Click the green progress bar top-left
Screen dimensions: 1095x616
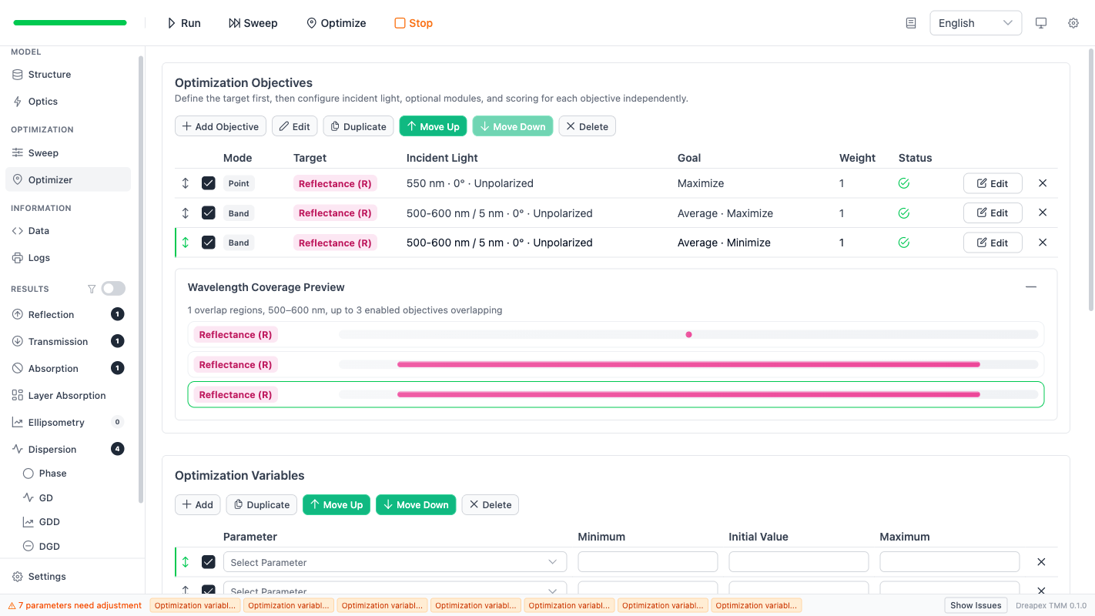[69, 22]
